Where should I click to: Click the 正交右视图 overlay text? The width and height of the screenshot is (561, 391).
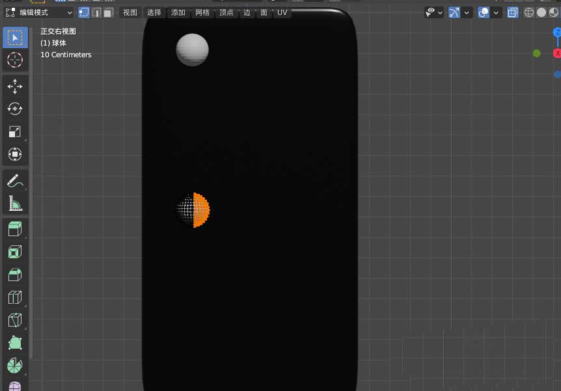coord(59,31)
